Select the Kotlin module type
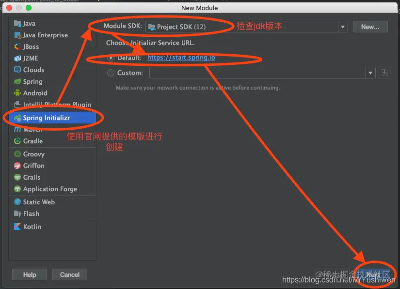 [x=31, y=226]
